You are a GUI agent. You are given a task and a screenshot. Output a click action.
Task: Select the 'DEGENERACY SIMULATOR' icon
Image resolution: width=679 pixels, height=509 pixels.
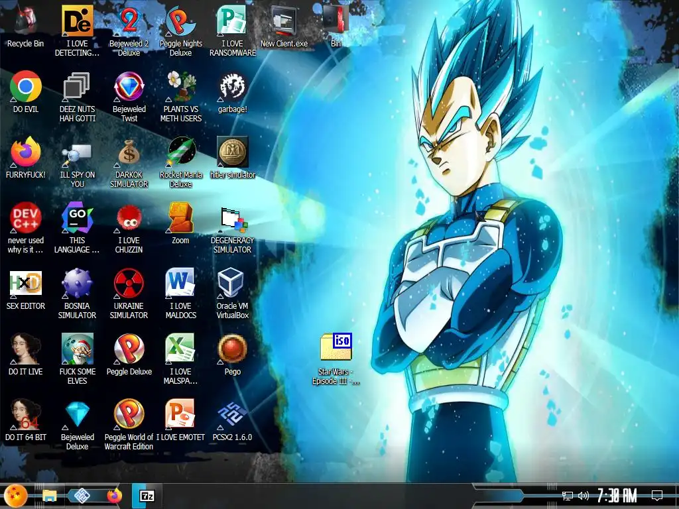(x=233, y=228)
